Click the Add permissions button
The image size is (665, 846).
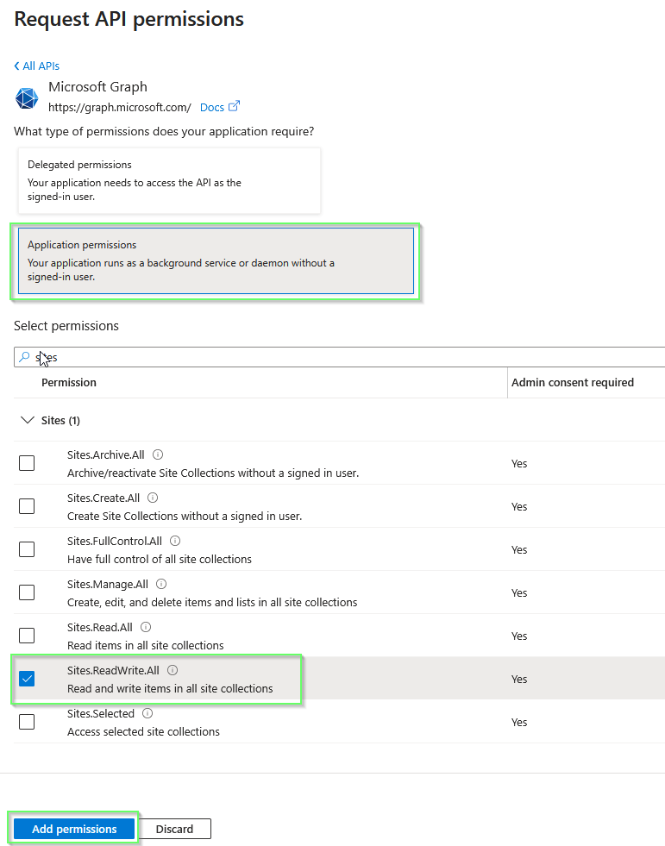point(73,829)
